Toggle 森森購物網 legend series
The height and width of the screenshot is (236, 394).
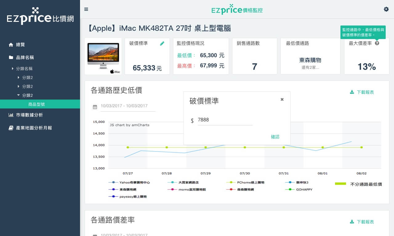[x=240, y=190]
